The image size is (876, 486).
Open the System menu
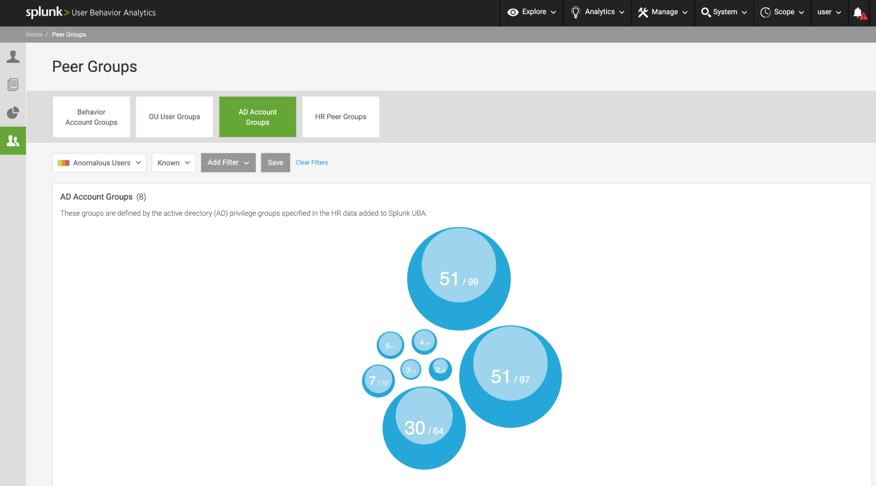click(x=724, y=12)
